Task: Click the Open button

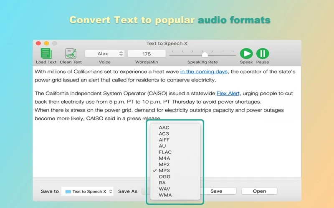Action: click(259, 191)
